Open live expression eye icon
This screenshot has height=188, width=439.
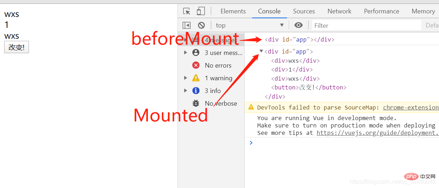pyautogui.click(x=299, y=25)
